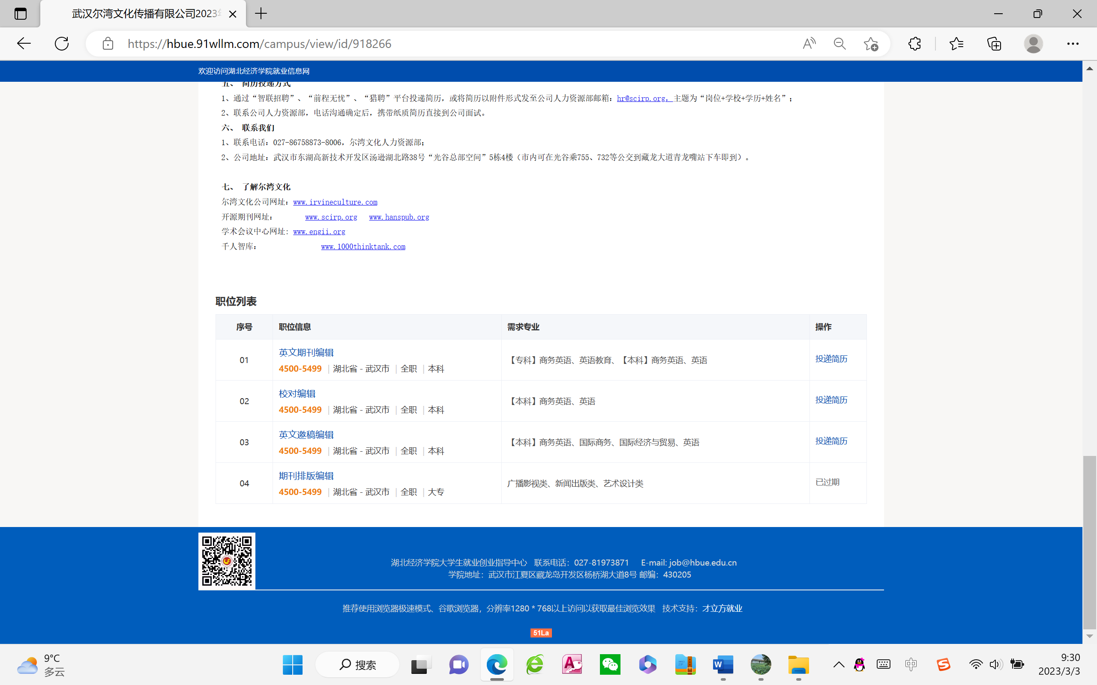1097x685 pixels.
Task: Toggle the Chinese input mode indicator
Action: [911, 664]
